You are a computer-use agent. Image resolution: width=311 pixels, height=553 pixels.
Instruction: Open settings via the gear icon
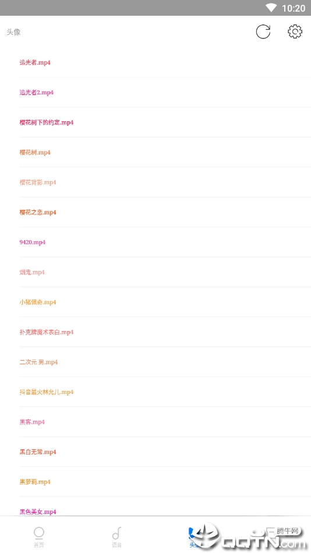tap(295, 31)
